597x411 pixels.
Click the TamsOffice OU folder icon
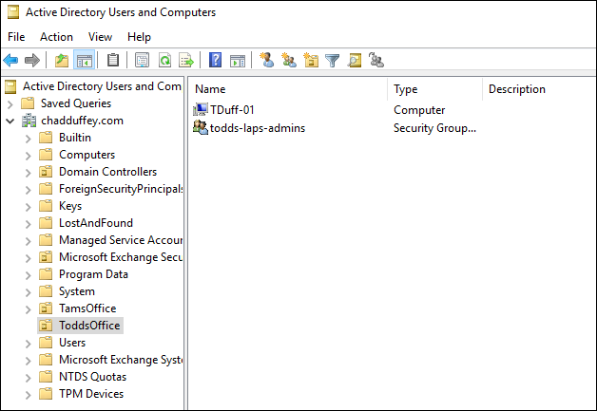[x=46, y=308]
